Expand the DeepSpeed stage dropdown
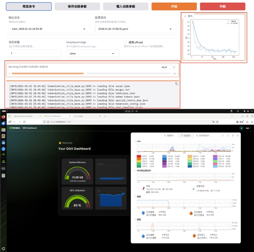 [93, 53]
